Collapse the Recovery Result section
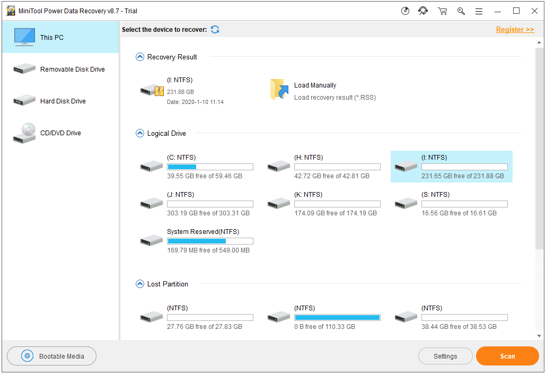Screen dimensions: 546x374 pos(139,56)
